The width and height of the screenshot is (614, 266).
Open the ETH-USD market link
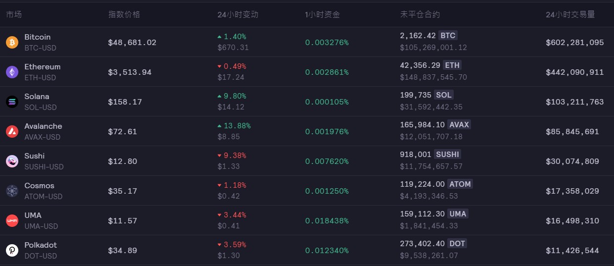pyautogui.click(x=40, y=78)
